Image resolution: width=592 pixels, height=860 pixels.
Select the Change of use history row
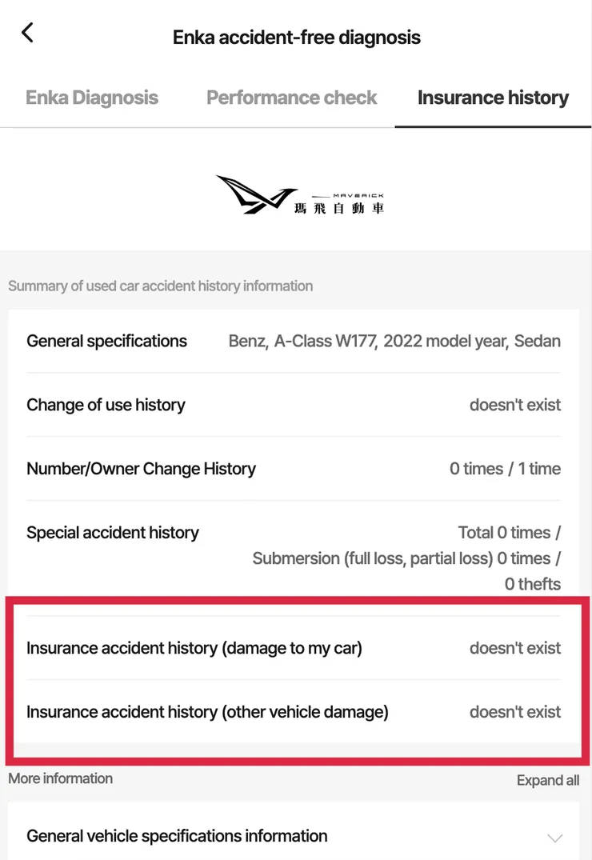(106, 405)
